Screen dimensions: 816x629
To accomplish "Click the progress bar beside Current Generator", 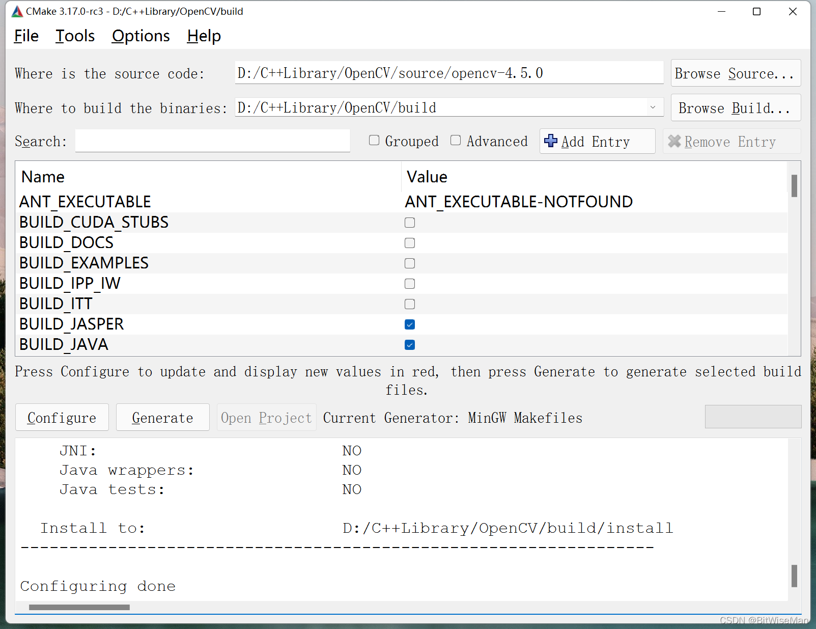I will 753,417.
